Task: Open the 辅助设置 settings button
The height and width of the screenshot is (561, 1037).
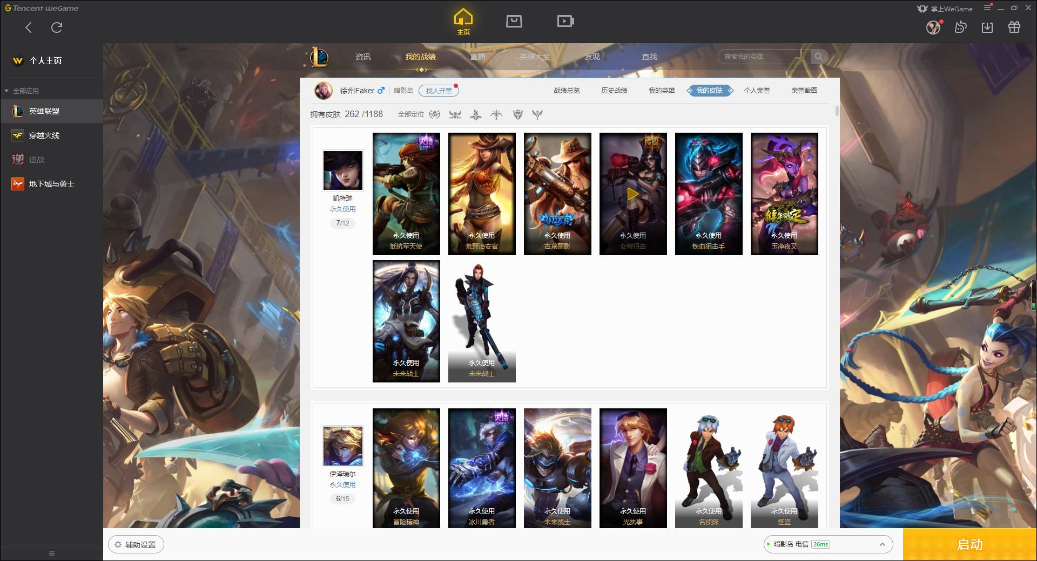Action: (x=136, y=545)
